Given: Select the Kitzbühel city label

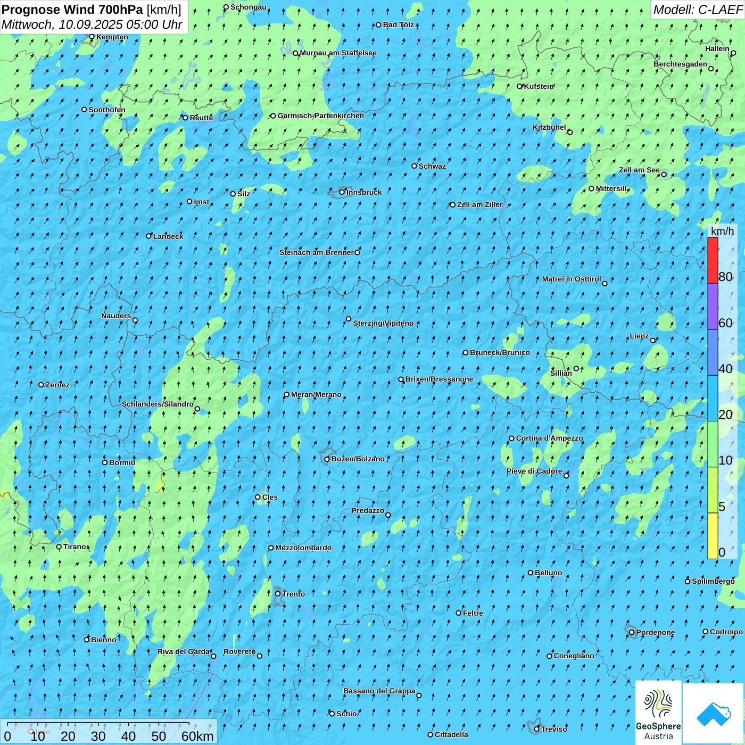Looking at the screenshot, I should (x=549, y=127).
